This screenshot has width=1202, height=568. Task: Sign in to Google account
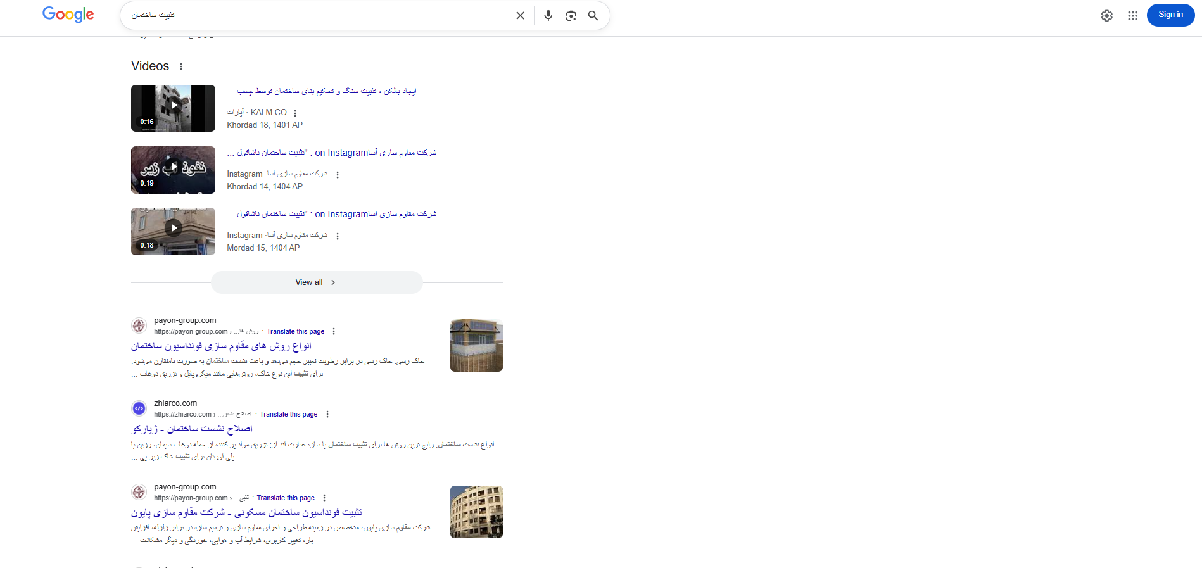[1170, 15]
